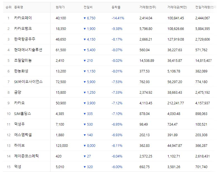Image resolution: width=220 pixels, height=172 pixels.
Task: Open the 카카오 stock link in row 9
Action: click(x=19, y=103)
